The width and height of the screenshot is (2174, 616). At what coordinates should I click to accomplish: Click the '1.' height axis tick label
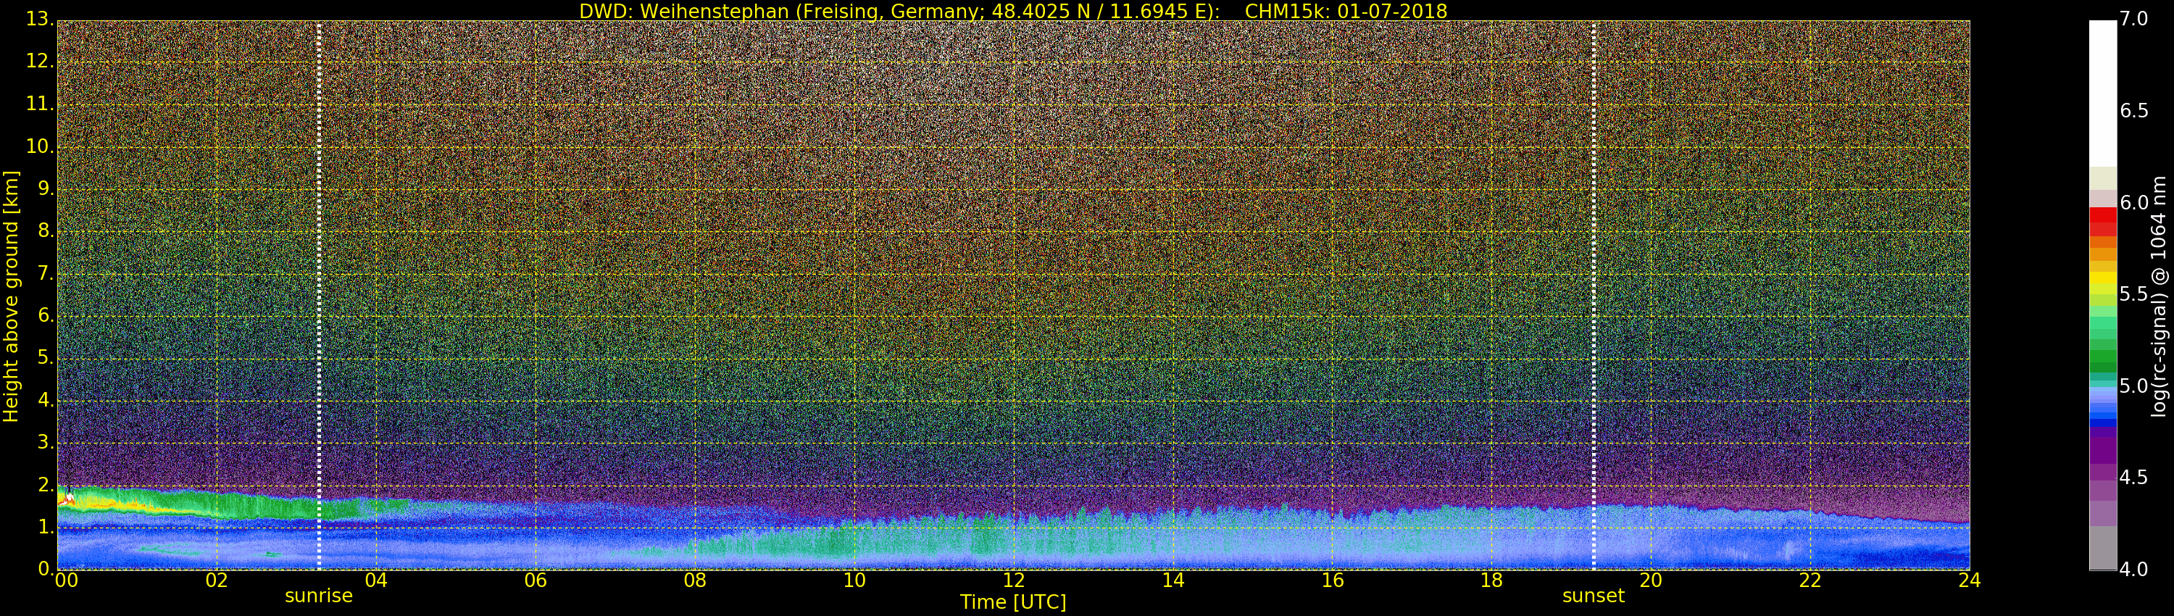46,527
